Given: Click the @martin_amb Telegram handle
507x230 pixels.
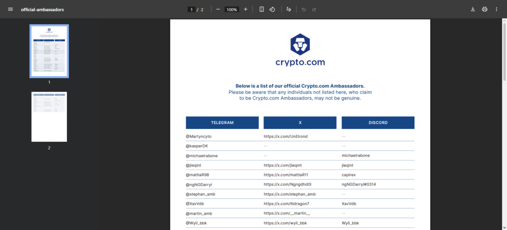Looking at the screenshot, I should click(199, 214).
